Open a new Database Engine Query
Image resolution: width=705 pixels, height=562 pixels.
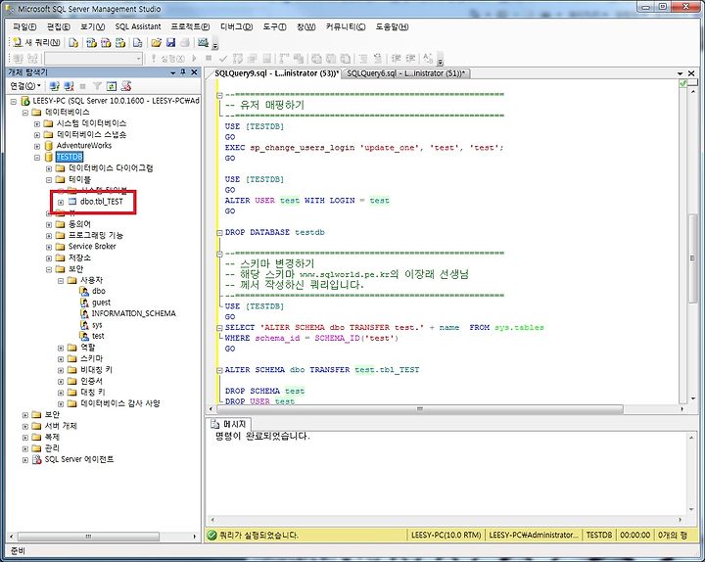(x=73, y=43)
